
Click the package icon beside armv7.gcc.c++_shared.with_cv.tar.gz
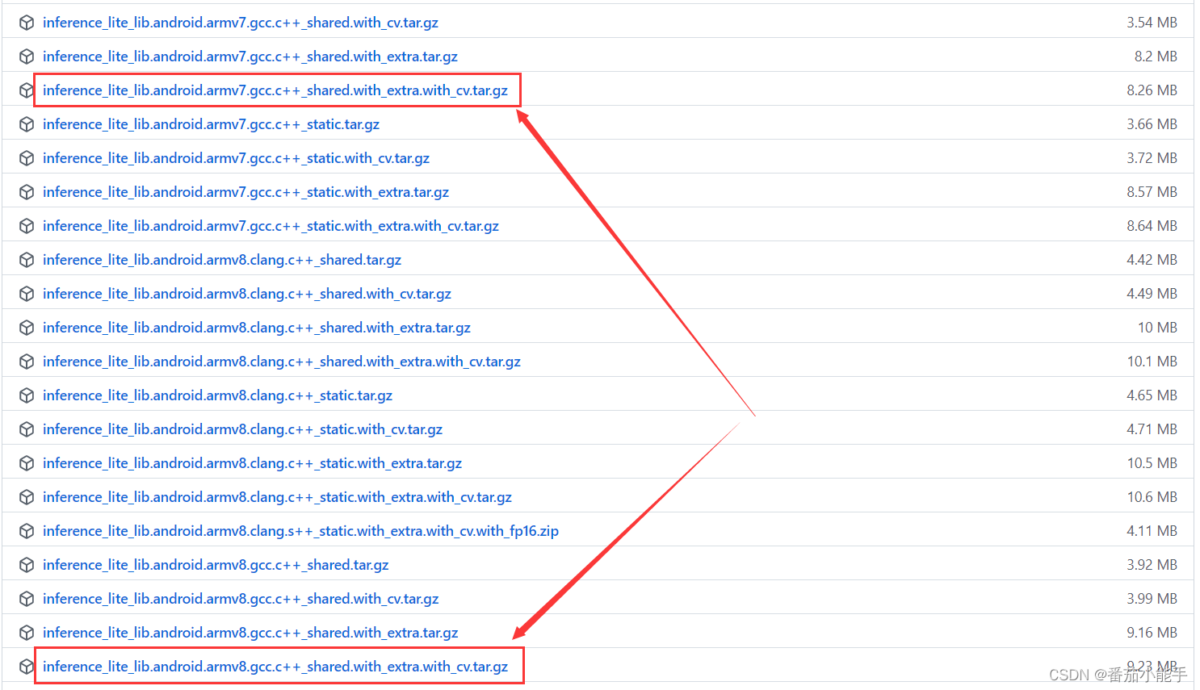(26, 22)
